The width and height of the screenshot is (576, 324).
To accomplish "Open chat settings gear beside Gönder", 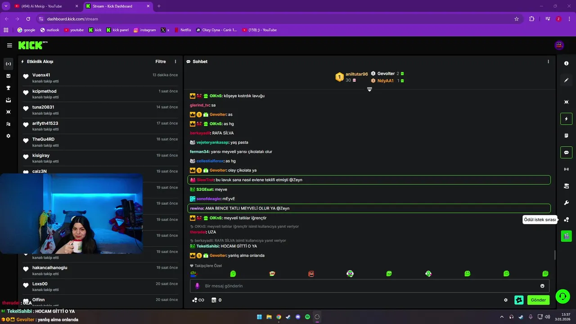I will click(x=506, y=300).
